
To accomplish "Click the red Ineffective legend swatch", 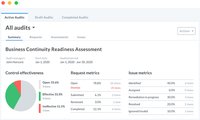I will click(40, 108).
